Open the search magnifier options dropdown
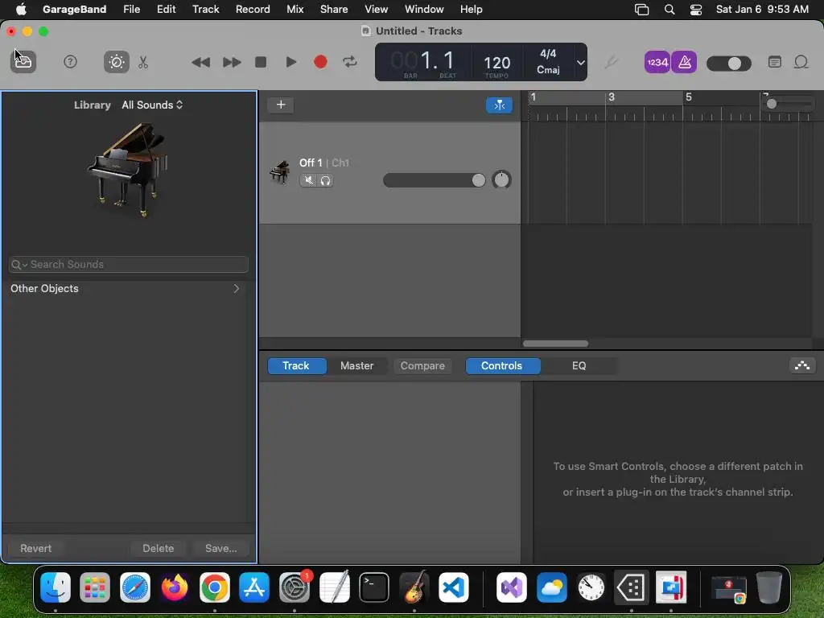The width and height of the screenshot is (824, 618). point(19,265)
